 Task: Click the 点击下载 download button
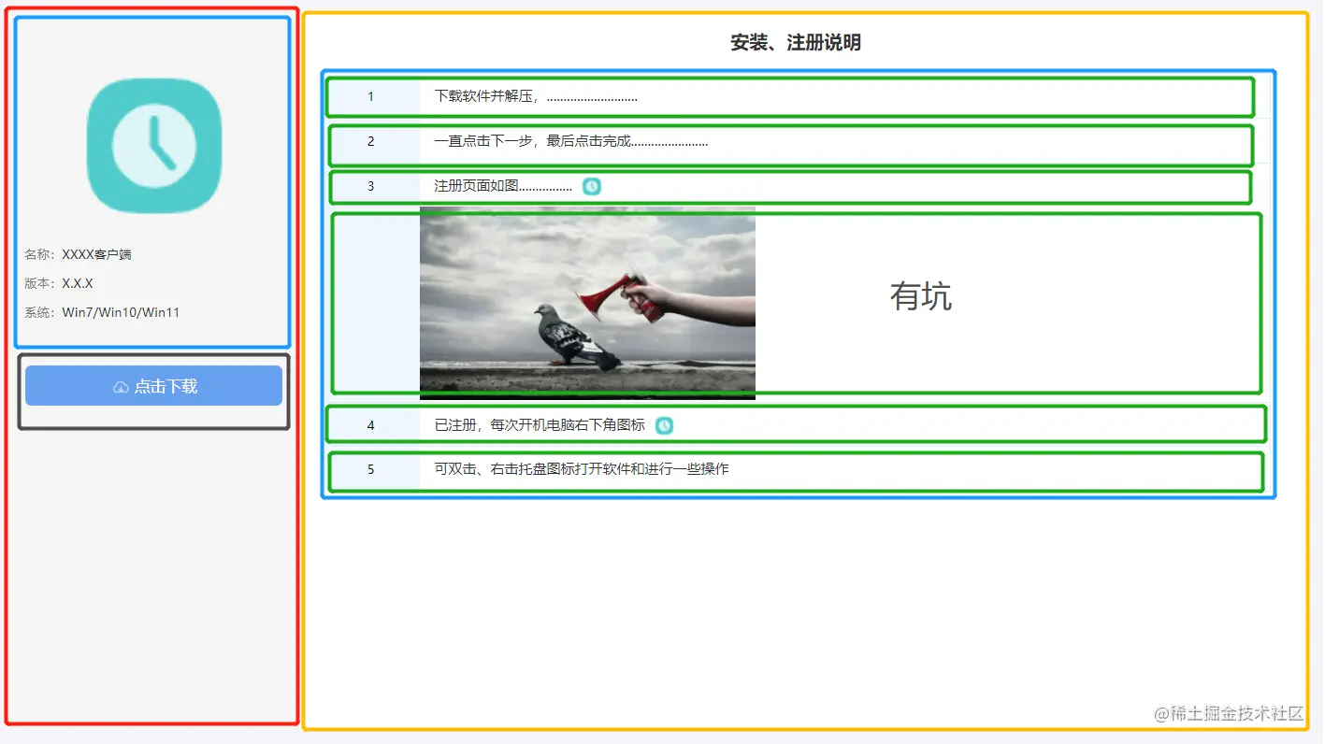(153, 385)
